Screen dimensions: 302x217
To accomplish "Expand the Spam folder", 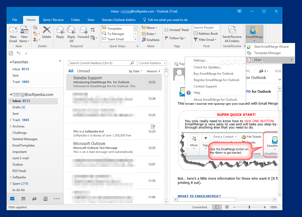I will click(11, 184).
